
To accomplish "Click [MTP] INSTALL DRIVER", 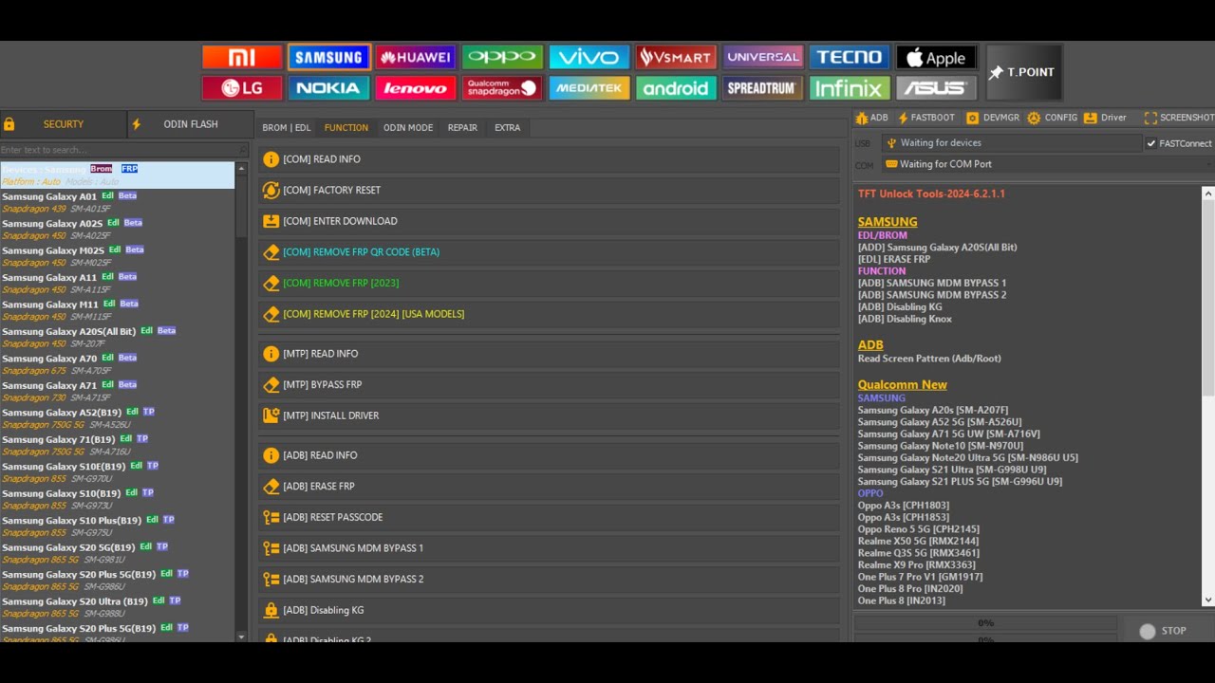I will pyautogui.click(x=549, y=415).
